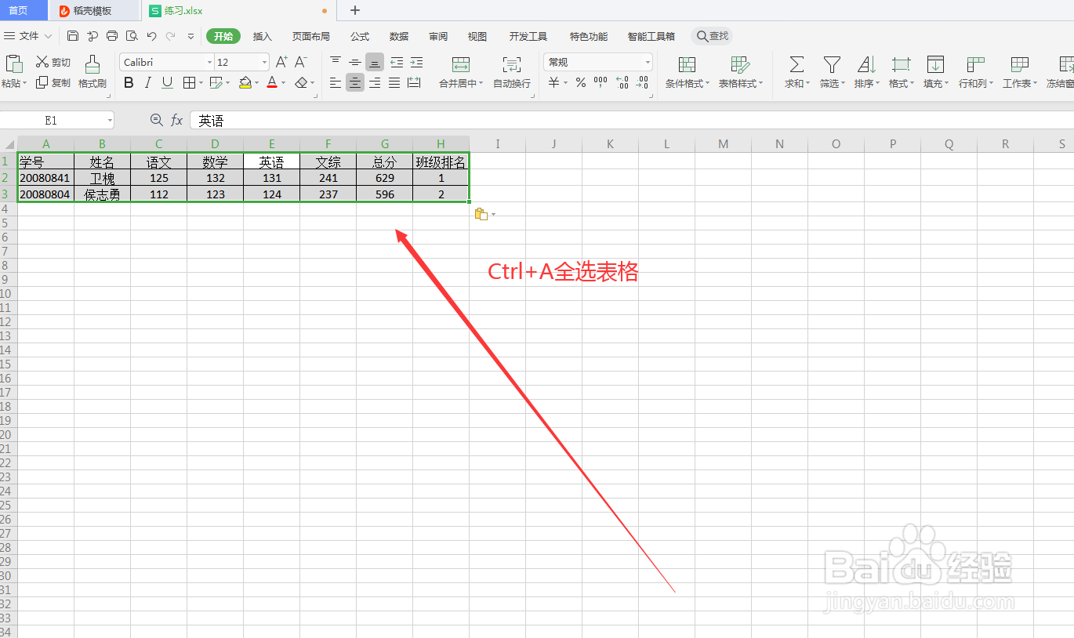Open the font color dropdown arrow
The image size is (1074, 638).
click(282, 82)
